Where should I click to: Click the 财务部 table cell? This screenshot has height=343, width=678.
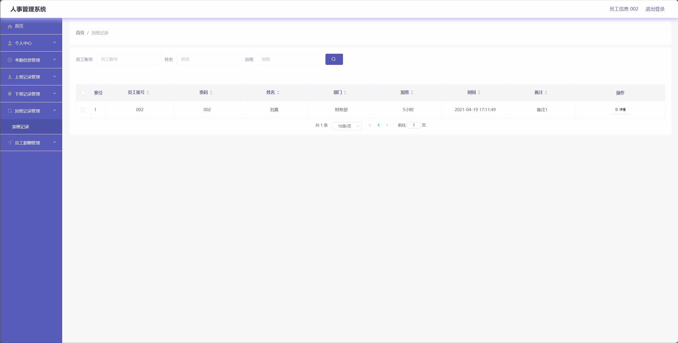point(341,110)
